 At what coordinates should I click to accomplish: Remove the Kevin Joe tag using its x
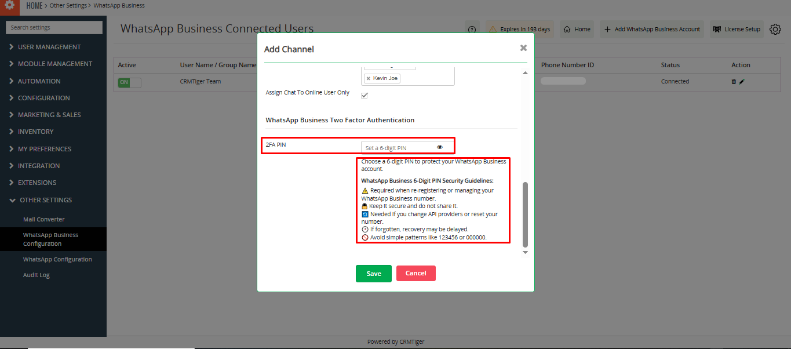pyautogui.click(x=369, y=78)
